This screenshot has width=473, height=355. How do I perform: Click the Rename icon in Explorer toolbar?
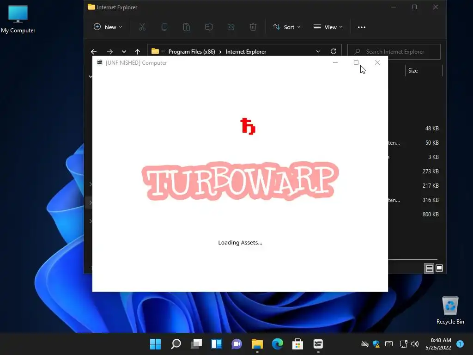point(209,27)
